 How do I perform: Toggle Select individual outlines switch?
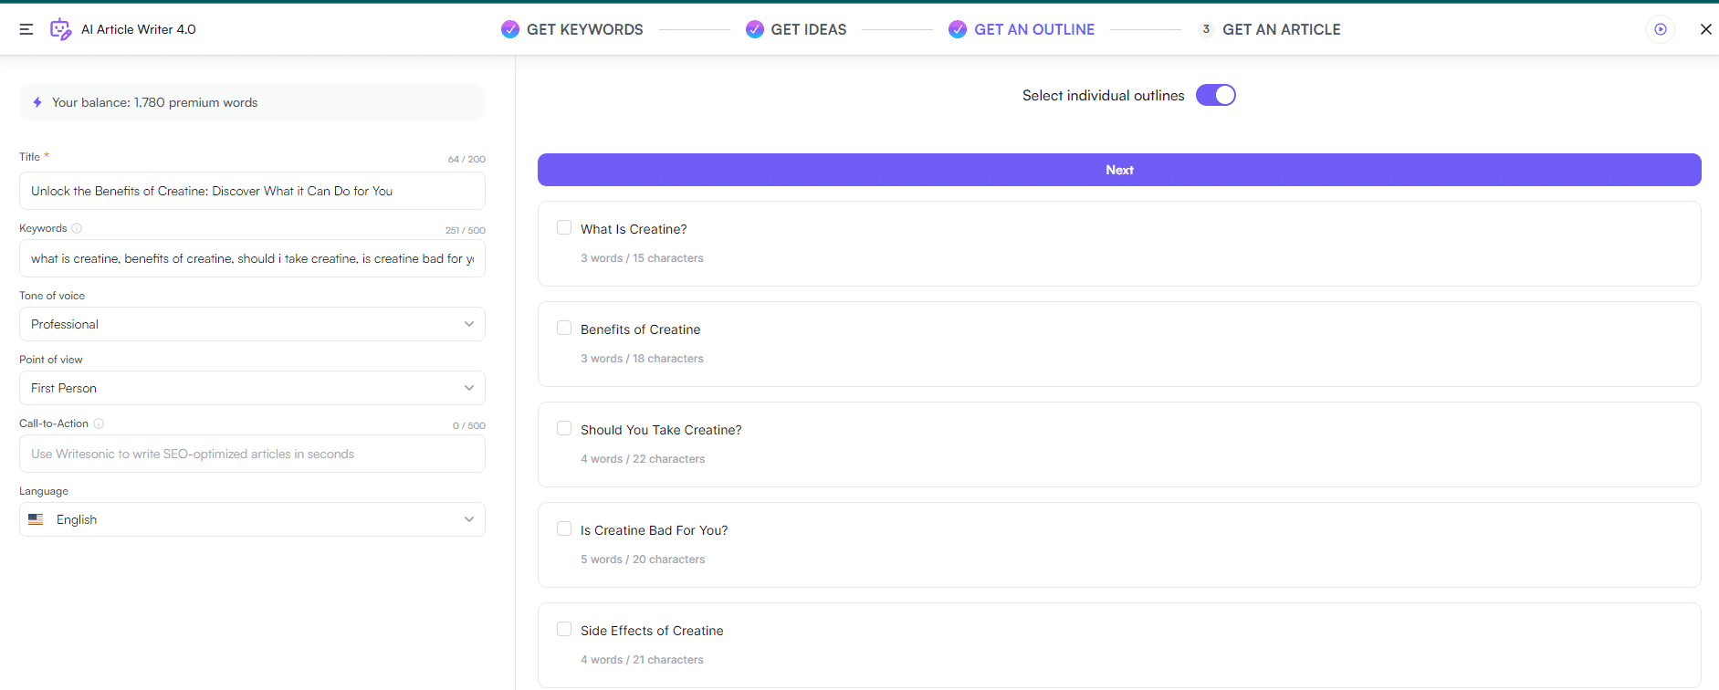click(1216, 95)
